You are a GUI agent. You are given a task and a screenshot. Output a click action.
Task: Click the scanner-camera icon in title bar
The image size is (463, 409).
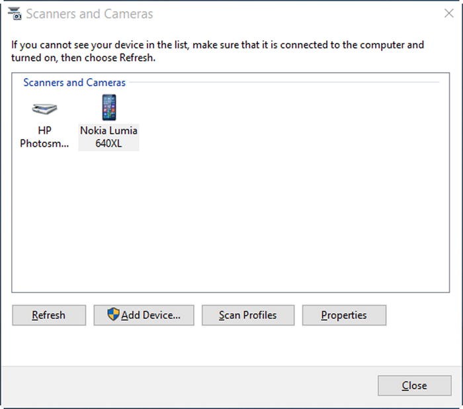click(15, 14)
